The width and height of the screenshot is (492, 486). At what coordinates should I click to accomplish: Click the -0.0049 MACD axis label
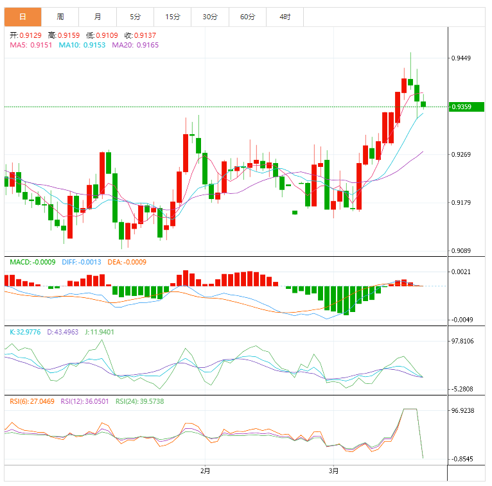tap(462, 320)
